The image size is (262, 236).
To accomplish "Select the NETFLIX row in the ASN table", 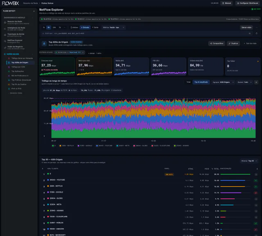I will coord(150,186).
